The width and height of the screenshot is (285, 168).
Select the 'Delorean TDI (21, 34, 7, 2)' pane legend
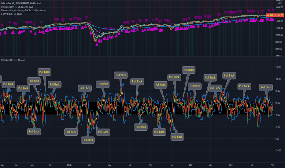[x=13, y=60]
